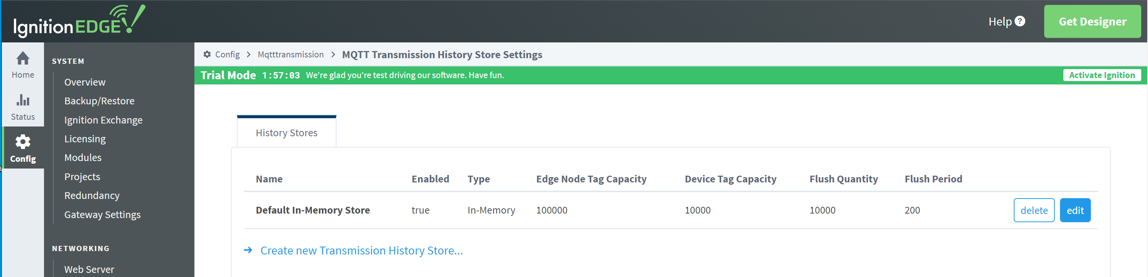
Task: Open the Home section icon
Action: (x=23, y=58)
